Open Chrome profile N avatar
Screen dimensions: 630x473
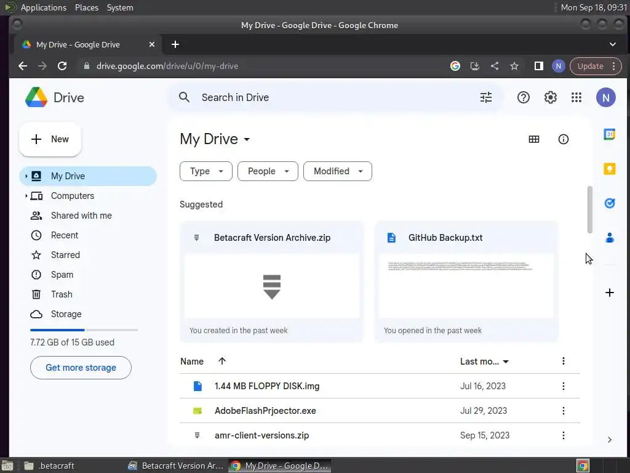click(558, 66)
